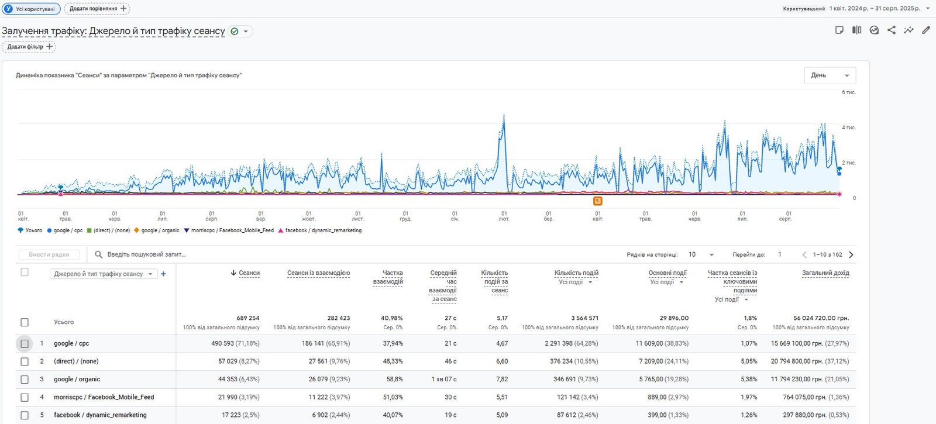Viewport: 936px width, 424px height.
Task: Select the (direct) / (none) row checkbox
Action: [x=25, y=361]
